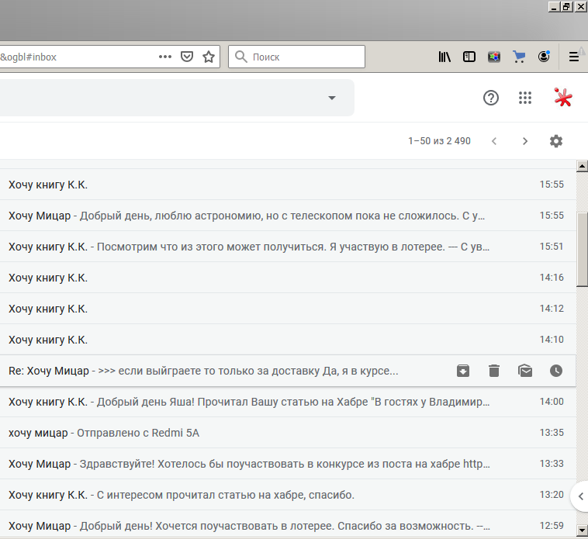Open Firefox library bookshelf icon
This screenshot has width=588, height=539.
point(444,57)
